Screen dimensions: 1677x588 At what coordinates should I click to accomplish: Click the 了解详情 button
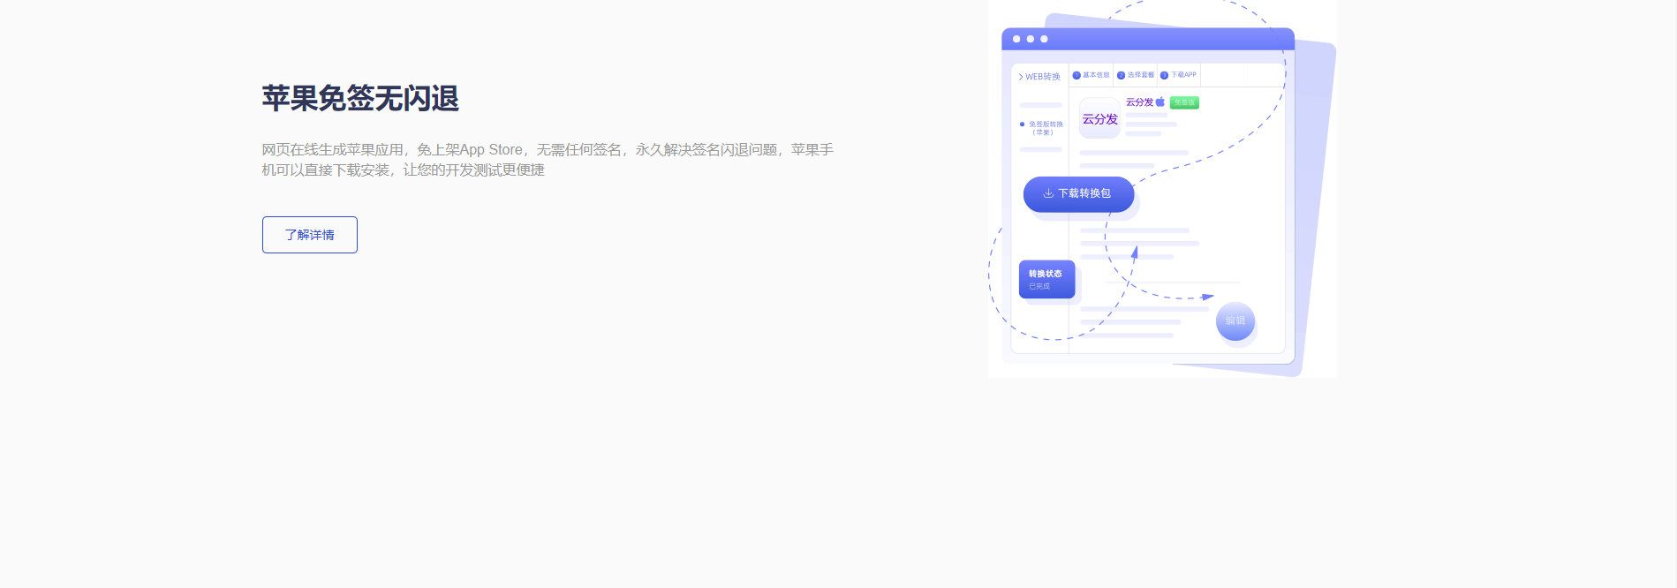(x=309, y=235)
